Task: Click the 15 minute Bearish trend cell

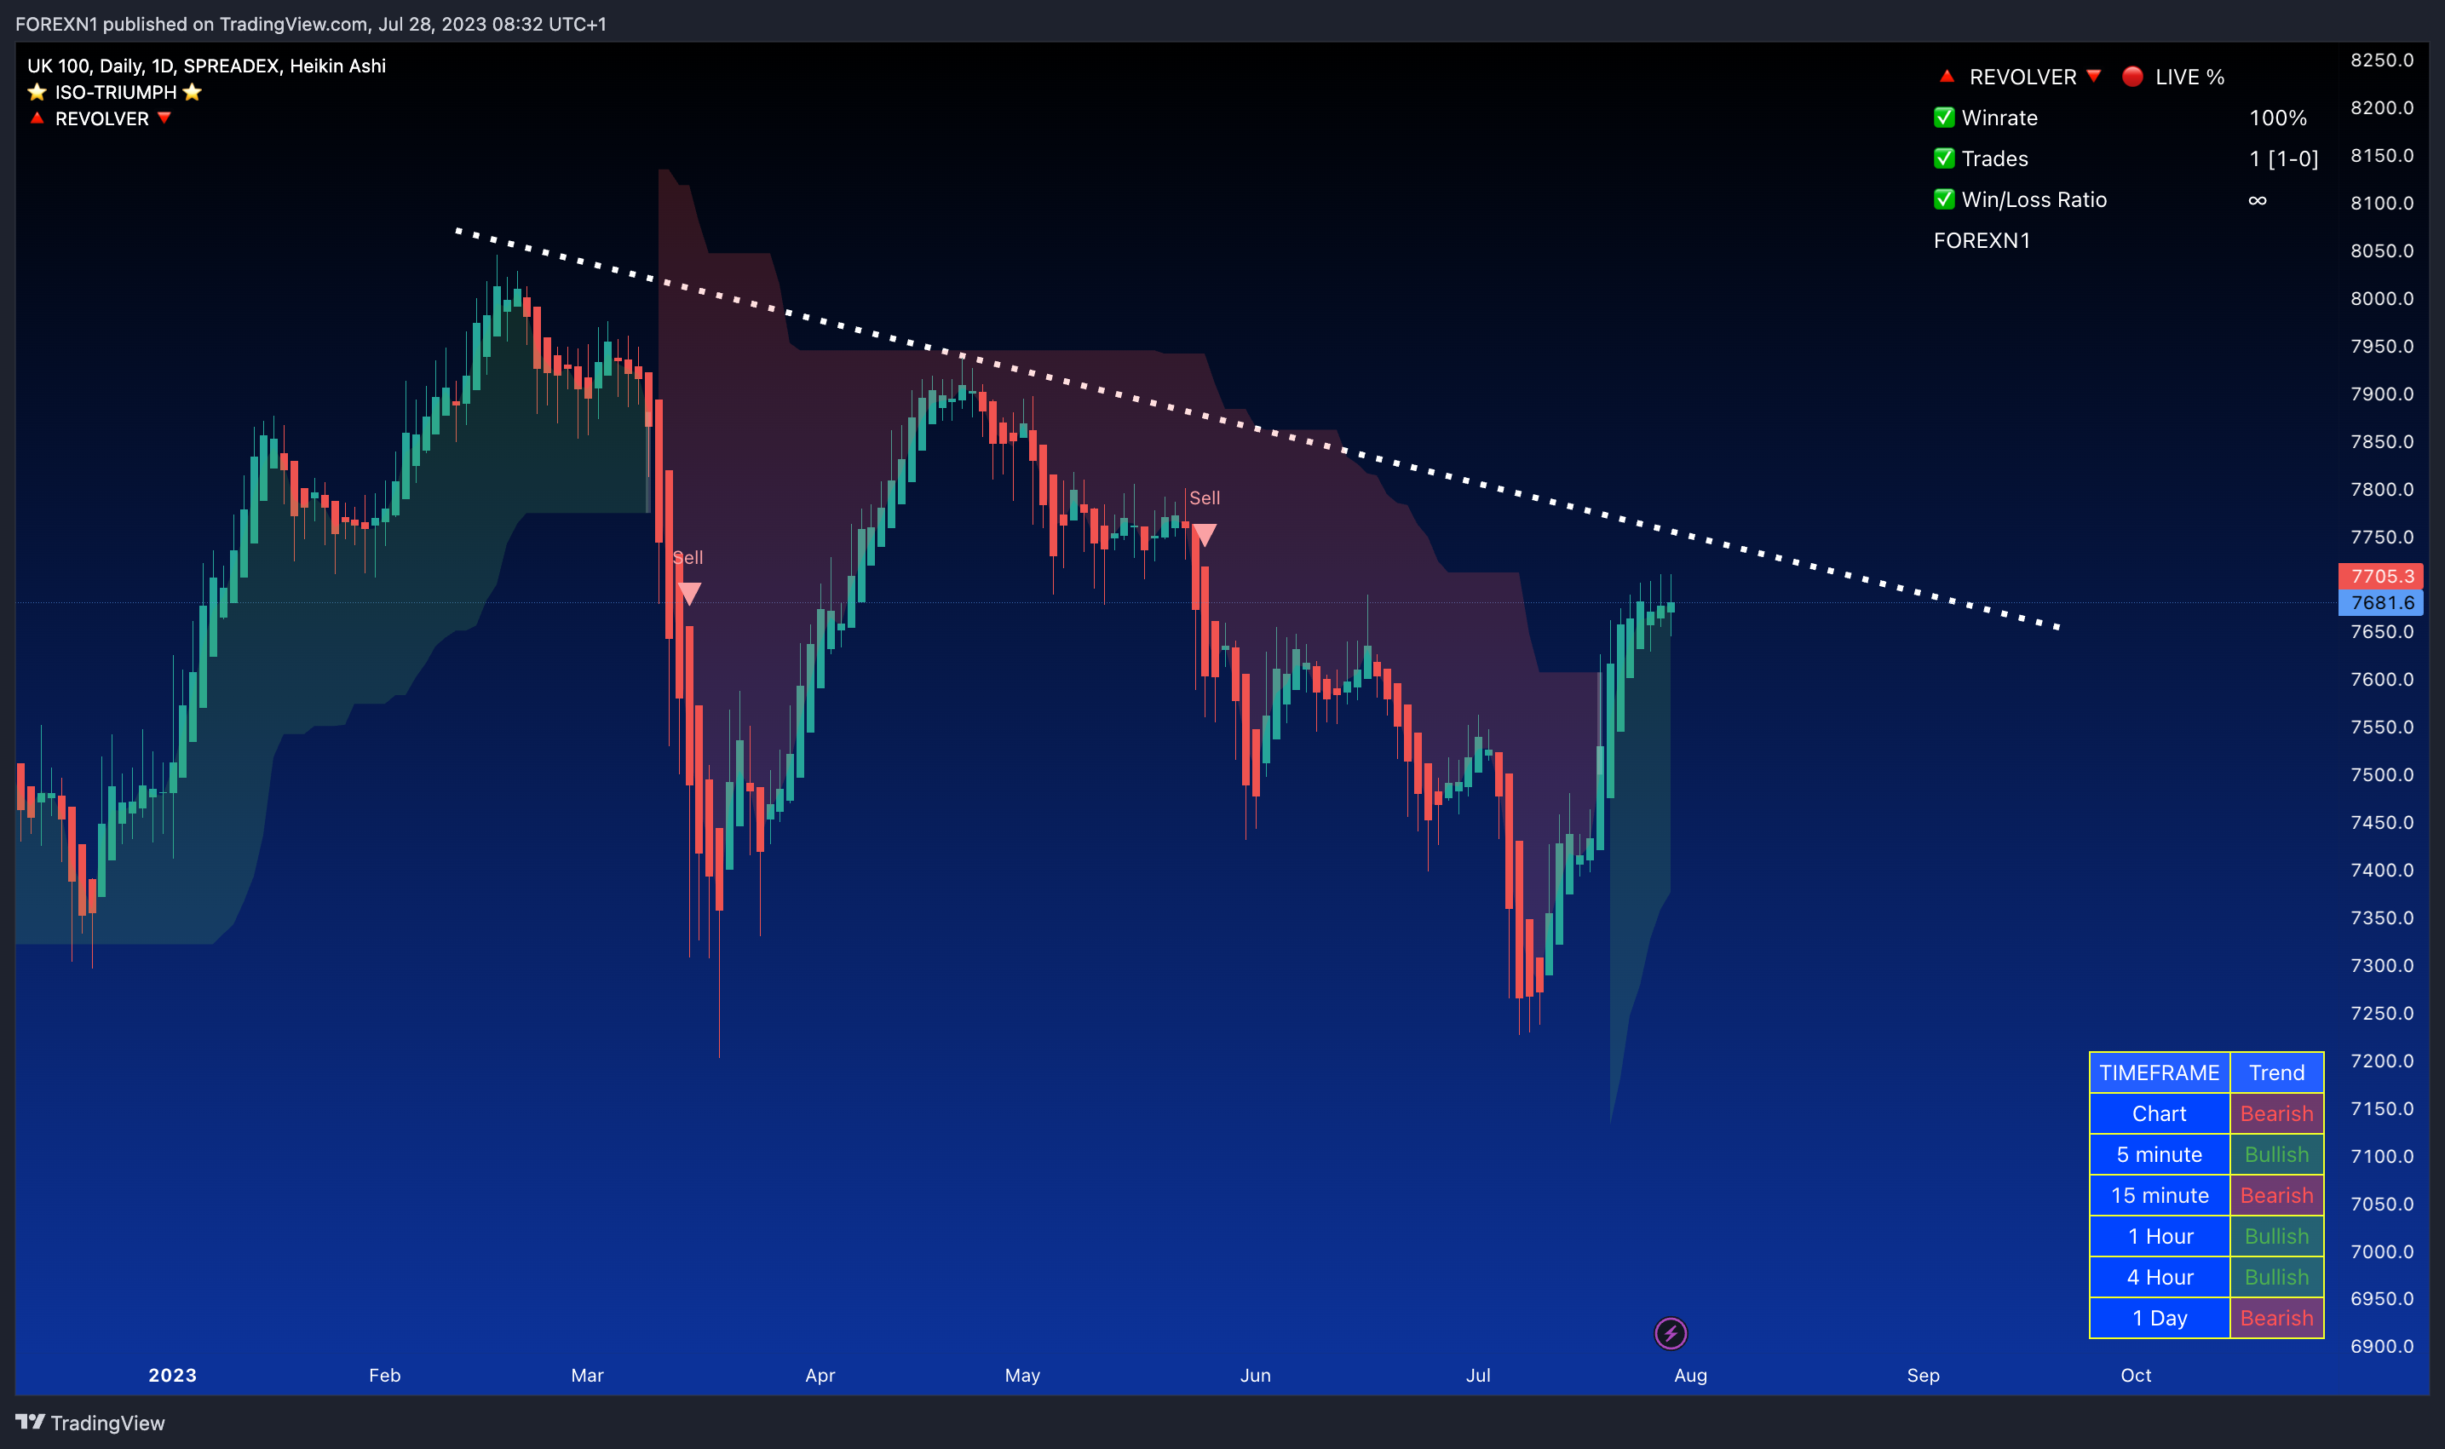Action: click(2276, 1195)
